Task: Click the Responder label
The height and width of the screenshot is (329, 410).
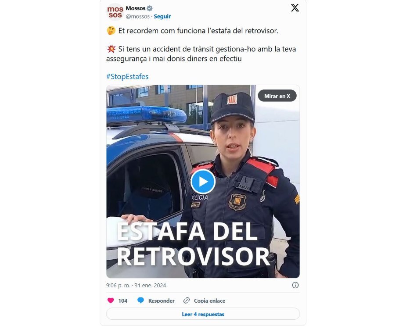Action: (162, 301)
